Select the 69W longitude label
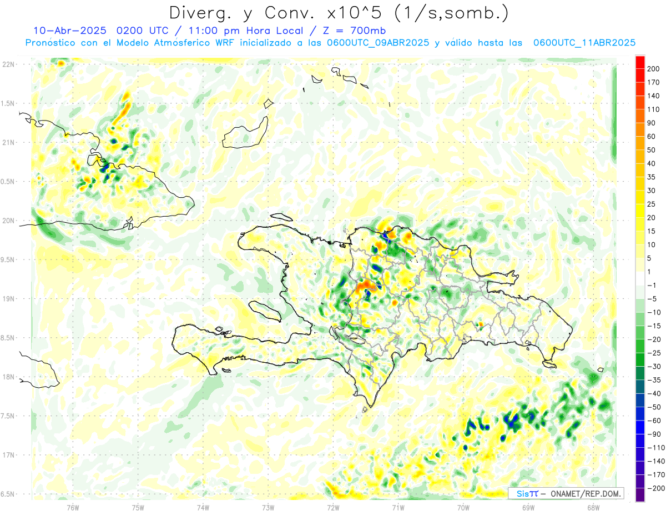This screenshot has height=515, width=666. pos(528,507)
